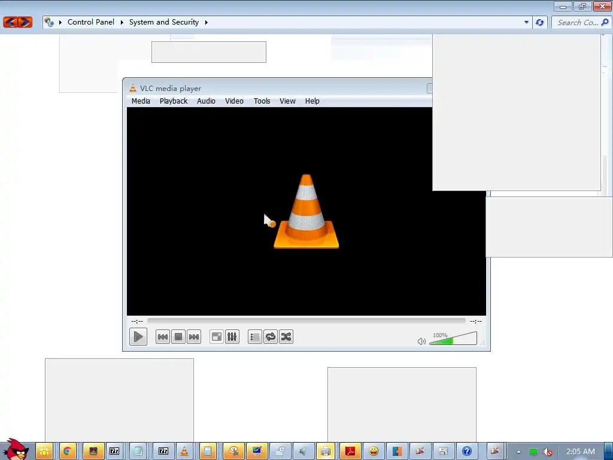Click System and Security breadcrumb

point(164,22)
